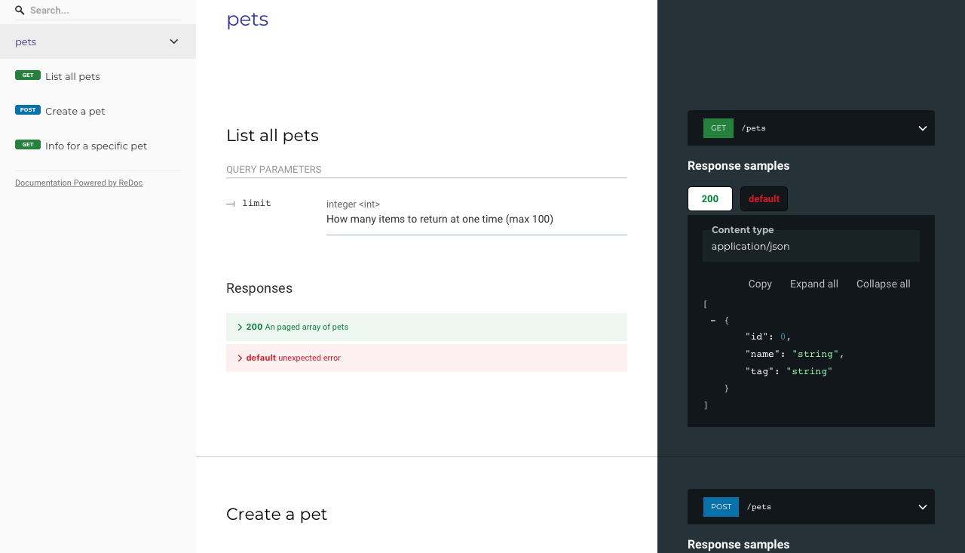Image resolution: width=965 pixels, height=553 pixels.
Task: Click the "id" key in JSON sample
Action: click(757, 336)
